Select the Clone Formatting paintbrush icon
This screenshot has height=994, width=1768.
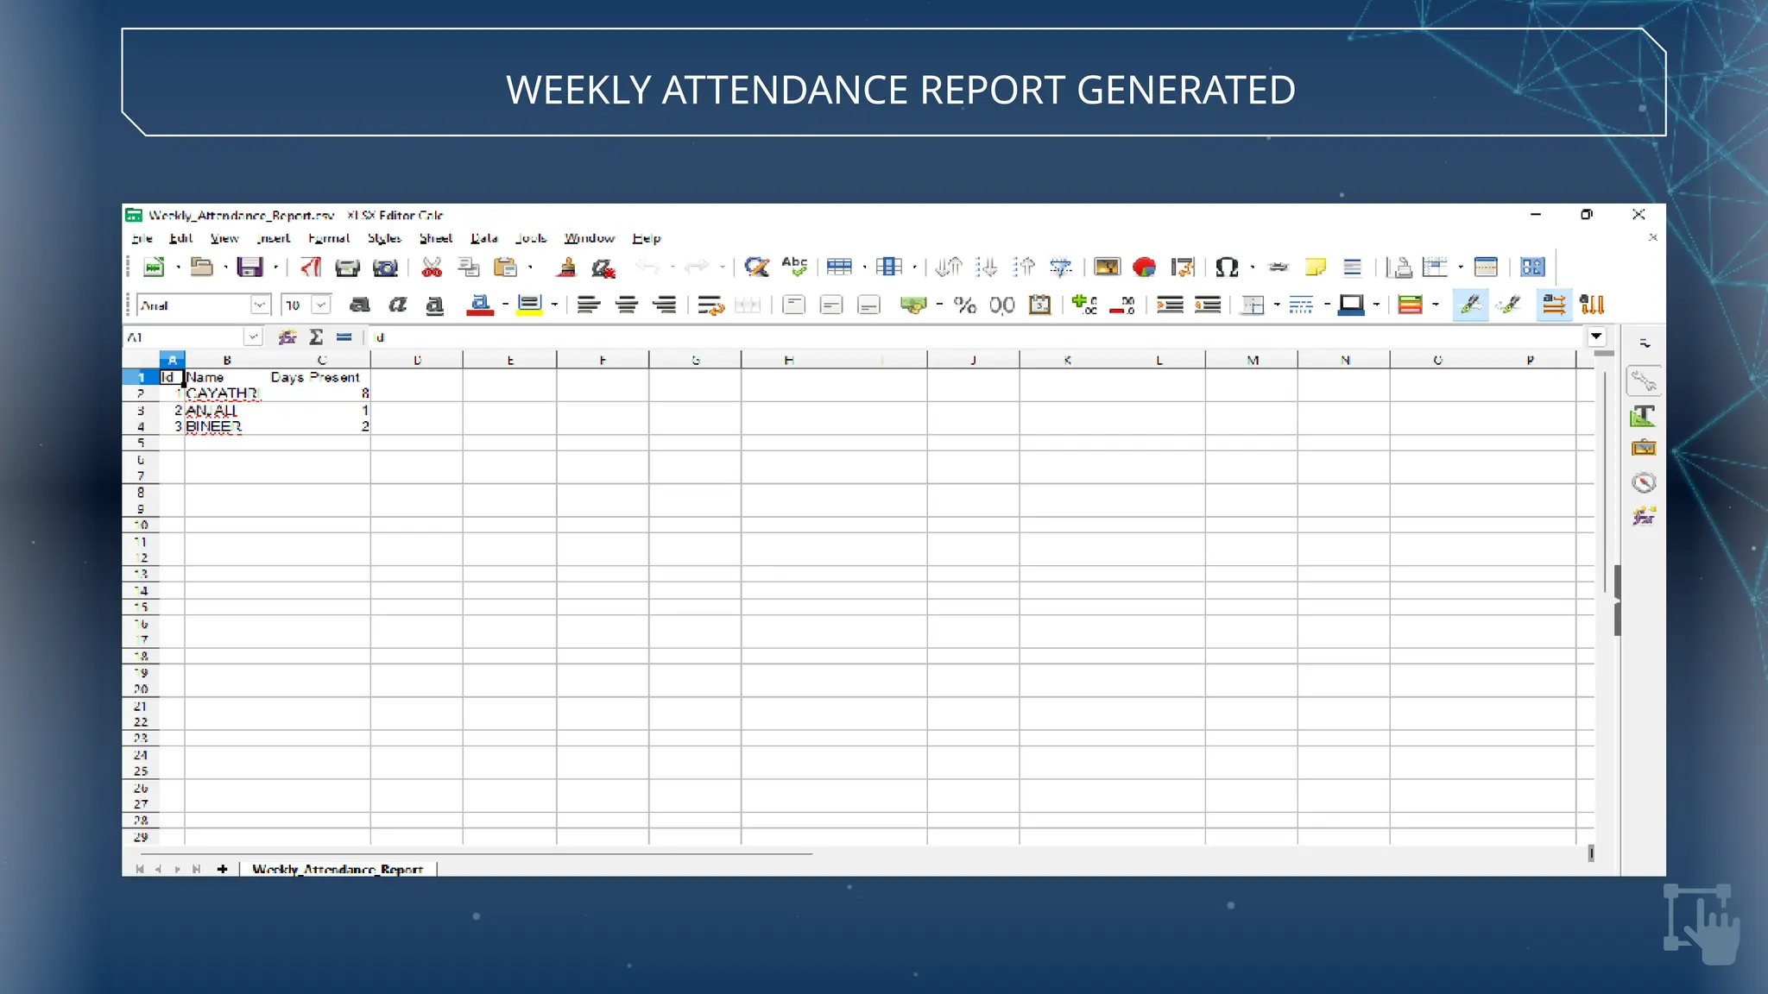tap(566, 267)
